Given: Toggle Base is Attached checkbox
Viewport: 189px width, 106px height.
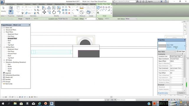Looking at the screenshot, I should [x=171, y=64].
